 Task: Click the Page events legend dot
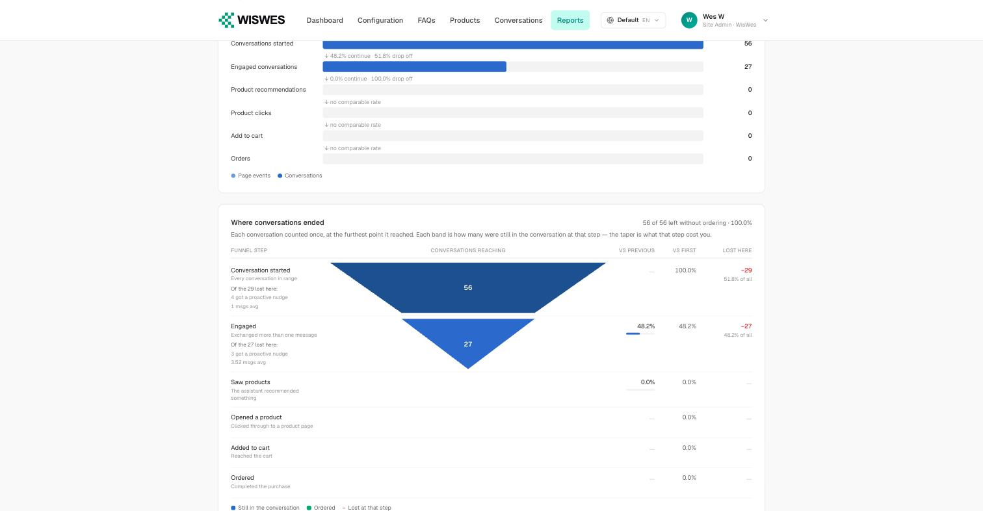click(233, 176)
